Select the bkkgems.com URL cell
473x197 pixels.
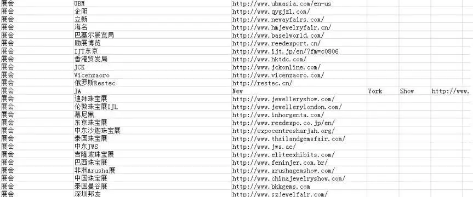coord(299,186)
